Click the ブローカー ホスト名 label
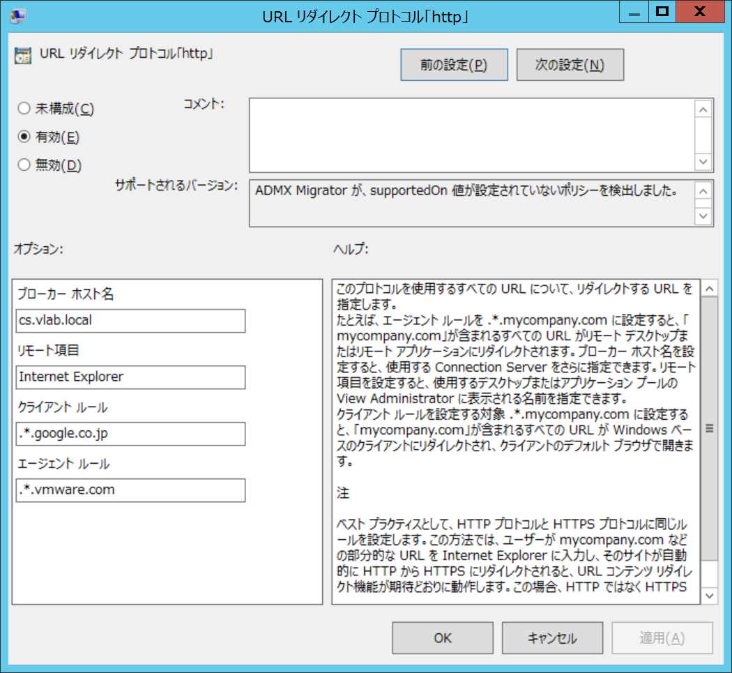 point(66,294)
